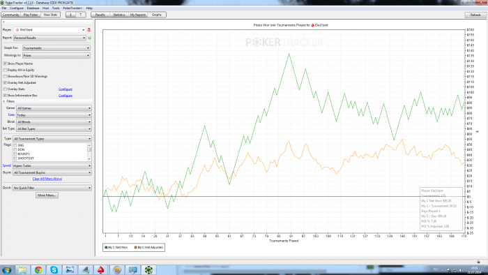The width and height of the screenshot is (488, 275).
Task: Open Skype from the taskbar
Action: [54, 269]
